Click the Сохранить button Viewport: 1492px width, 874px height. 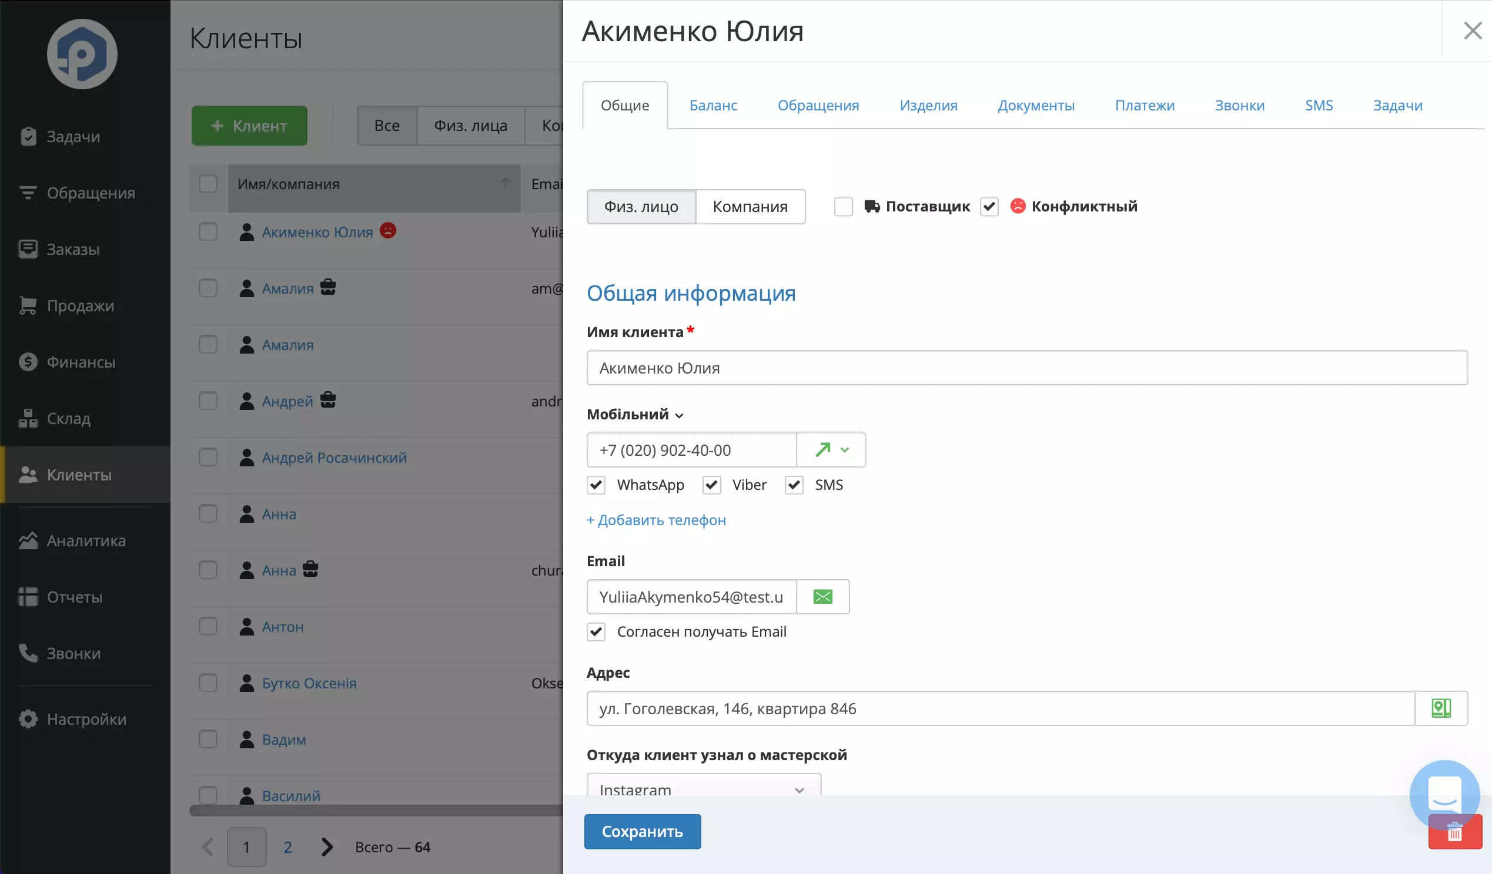643,831
